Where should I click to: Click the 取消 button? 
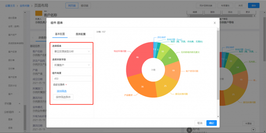200,123
